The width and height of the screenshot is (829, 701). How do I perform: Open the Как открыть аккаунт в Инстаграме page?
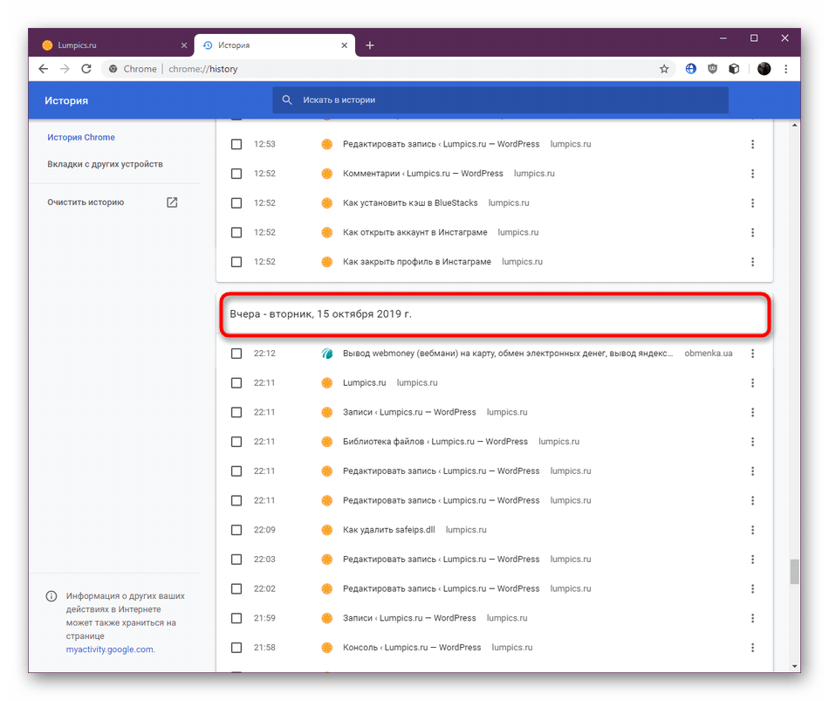(415, 232)
